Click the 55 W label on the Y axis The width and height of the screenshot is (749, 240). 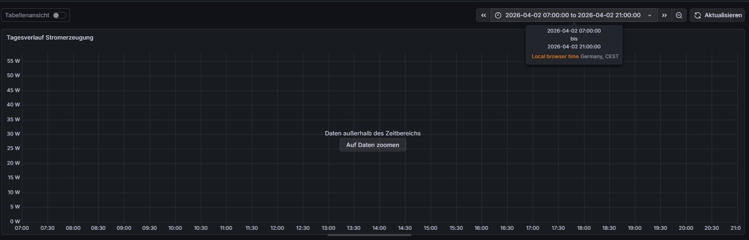[x=14, y=61]
